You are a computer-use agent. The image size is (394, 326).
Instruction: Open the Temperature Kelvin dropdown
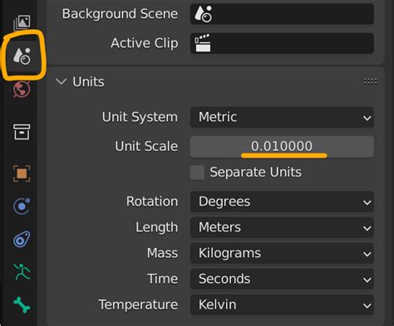pos(282,304)
